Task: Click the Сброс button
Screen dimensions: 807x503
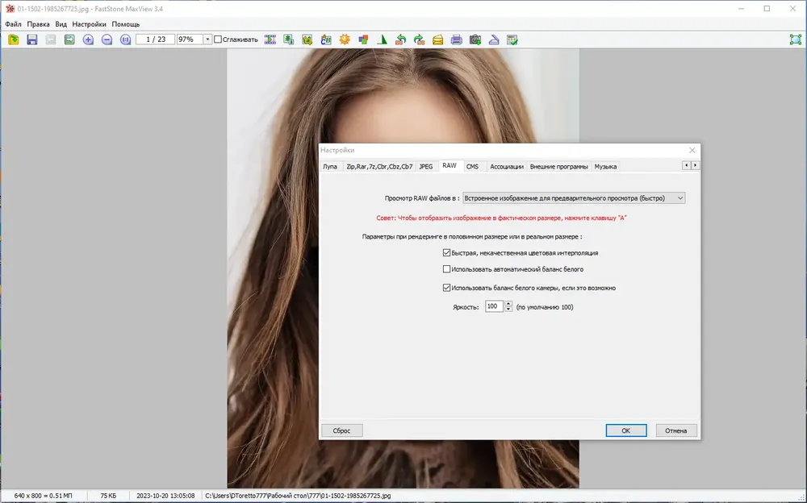Action: [341, 430]
